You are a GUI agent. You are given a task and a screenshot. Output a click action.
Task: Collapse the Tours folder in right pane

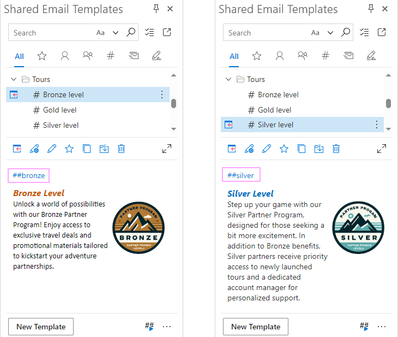(x=228, y=79)
